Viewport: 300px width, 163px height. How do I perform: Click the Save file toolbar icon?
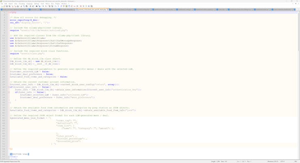pos(7,6)
